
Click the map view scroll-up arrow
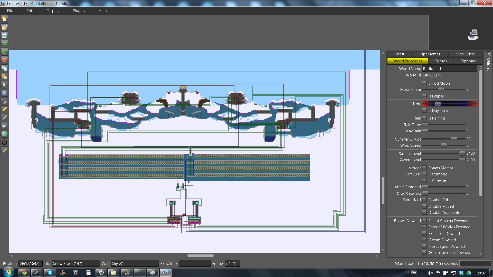pyautogui.click(x=383, y=53)
